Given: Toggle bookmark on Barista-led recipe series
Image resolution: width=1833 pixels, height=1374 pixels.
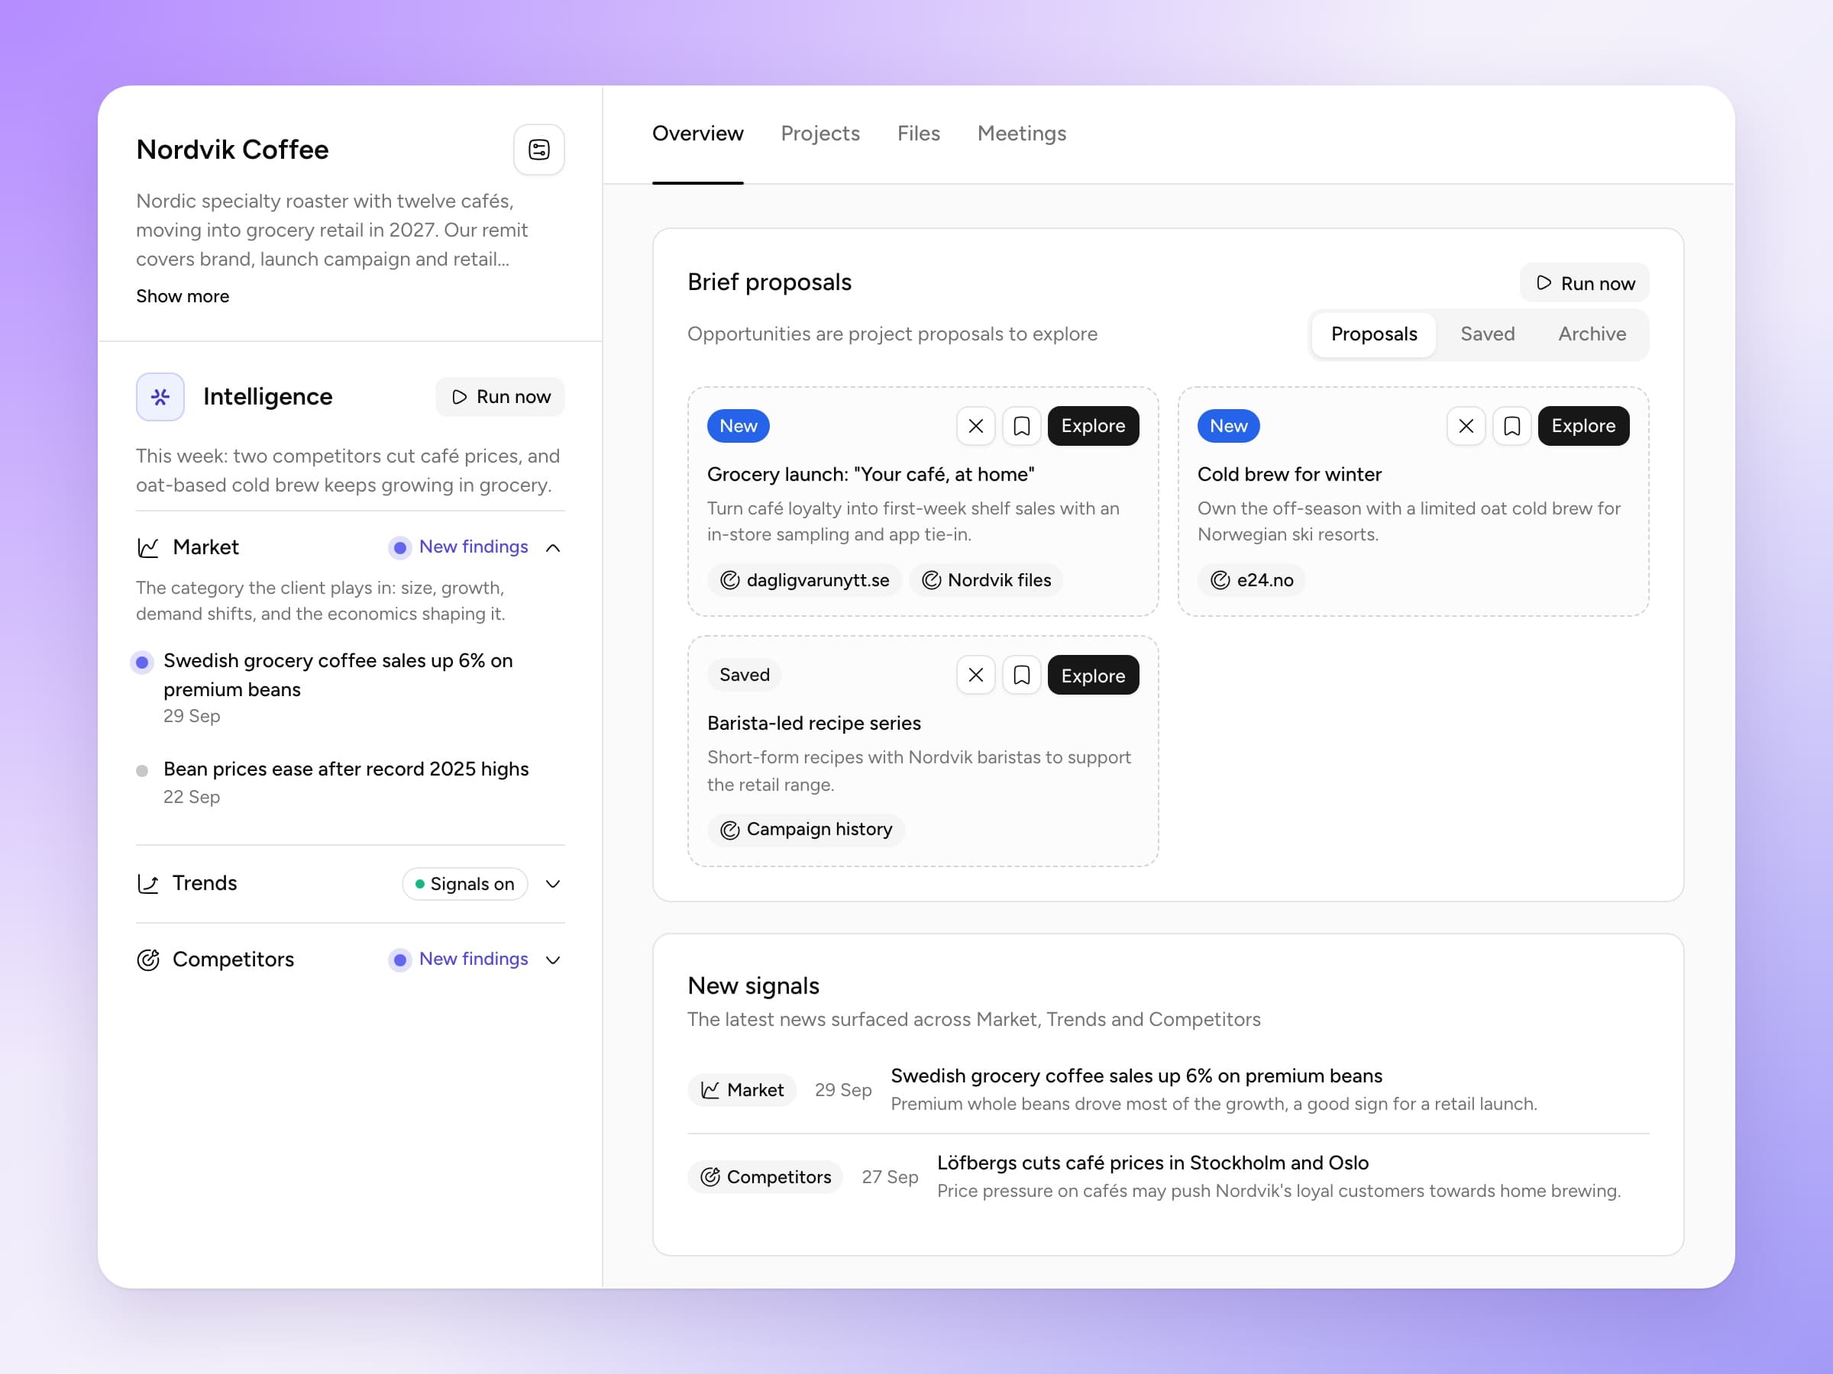Looking at the screenshot, I should 1021,675.
